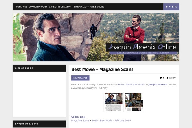Screen dimensions: 192x128
Task: Click the author person icon
Action: pyautogui.click(x=167, y=78)
